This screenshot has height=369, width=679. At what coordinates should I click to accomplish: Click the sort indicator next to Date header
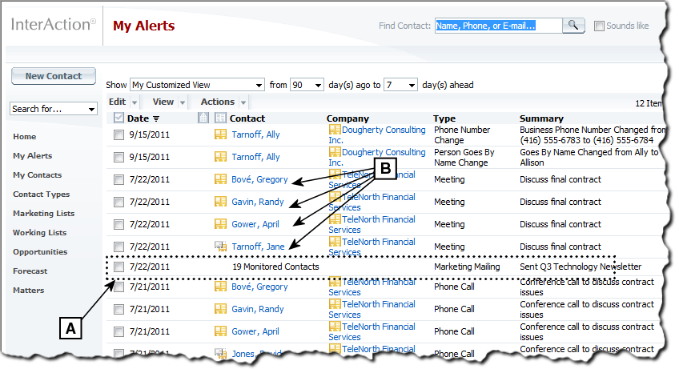(156, 118)
